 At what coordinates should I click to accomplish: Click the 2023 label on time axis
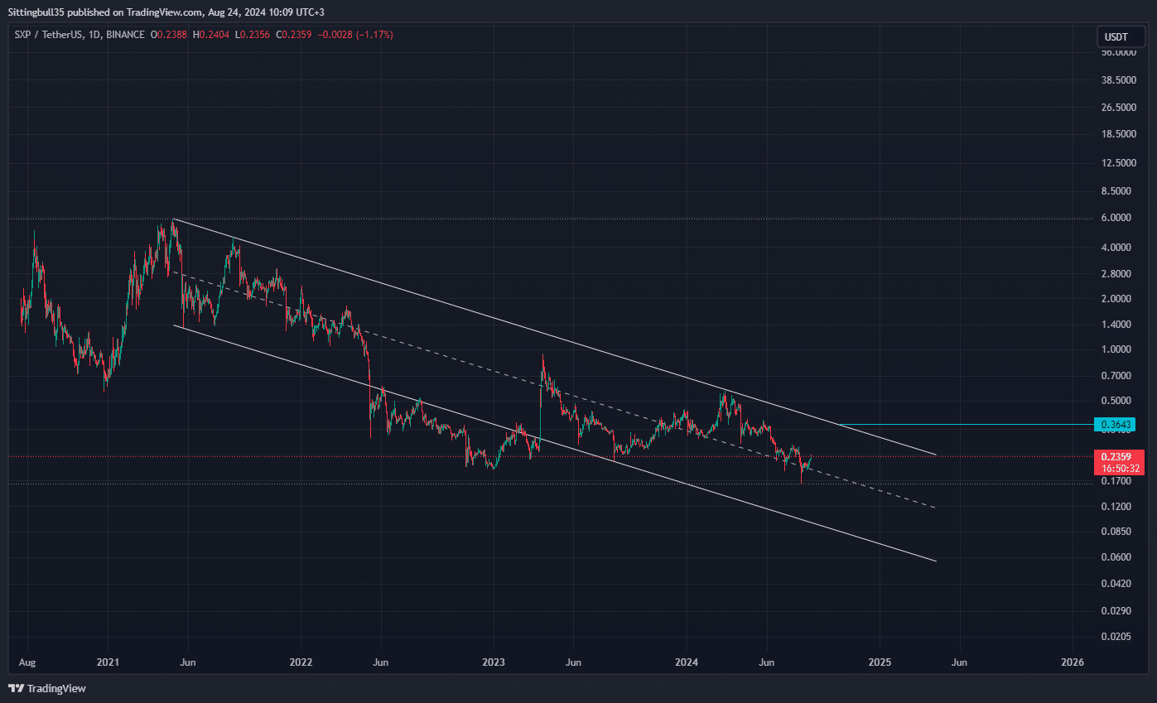click(x=494, y=662)
